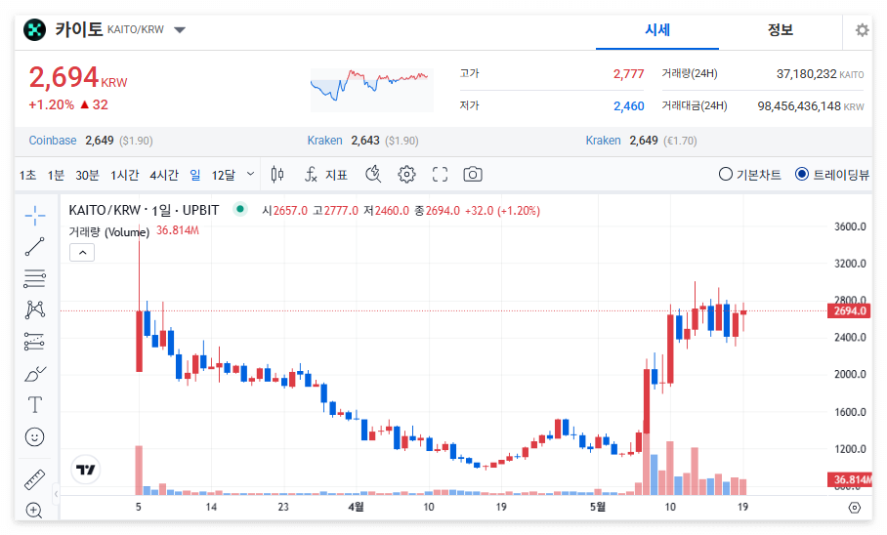Open the chart replay/alert clock icon

click(373, 175)
